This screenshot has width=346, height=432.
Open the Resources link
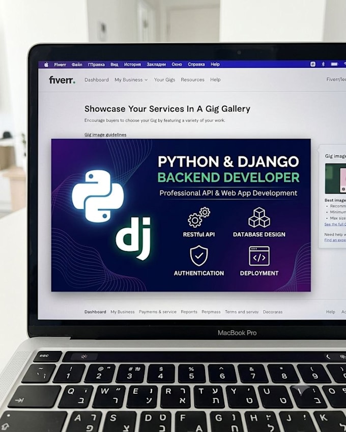[x=192, y=79]
